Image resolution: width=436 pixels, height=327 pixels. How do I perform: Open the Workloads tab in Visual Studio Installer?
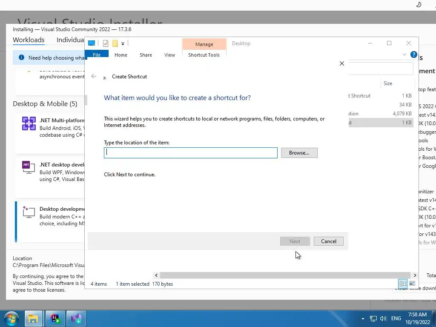[x=29, y=40]
